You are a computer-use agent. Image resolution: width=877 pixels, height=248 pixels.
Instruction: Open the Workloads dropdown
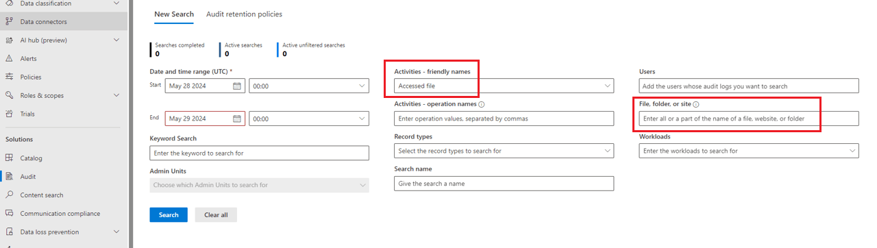pos(749,151)
